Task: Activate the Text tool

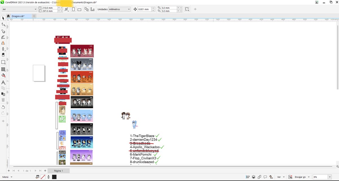Action: tap(3, 83)
